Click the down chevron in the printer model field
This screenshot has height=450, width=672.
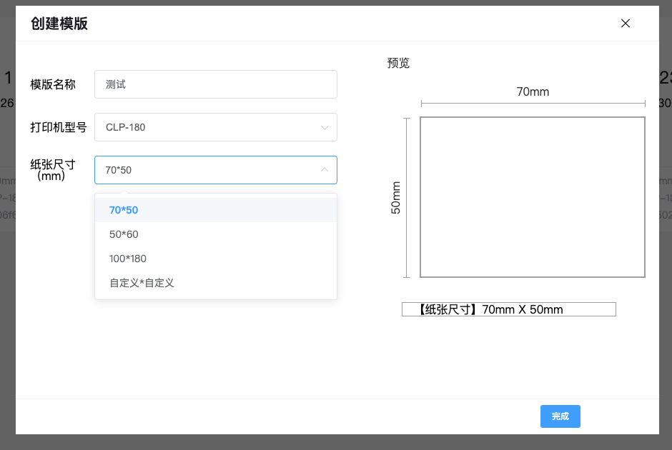325,128
